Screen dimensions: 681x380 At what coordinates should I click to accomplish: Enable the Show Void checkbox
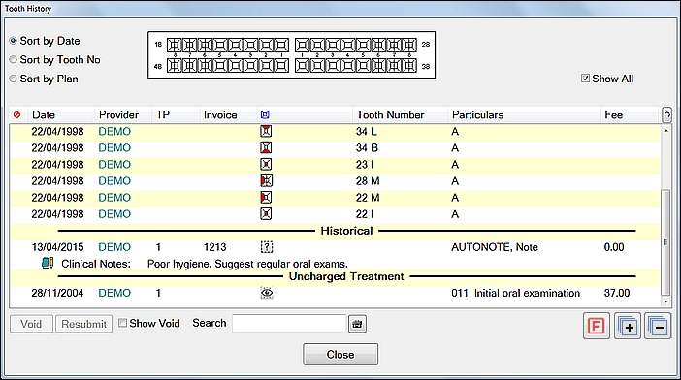pyautogui.click(x=123, y=323)
